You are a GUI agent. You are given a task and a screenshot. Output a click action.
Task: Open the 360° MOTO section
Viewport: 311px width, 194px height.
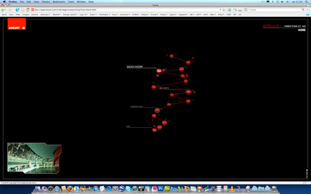coord(164,88)
